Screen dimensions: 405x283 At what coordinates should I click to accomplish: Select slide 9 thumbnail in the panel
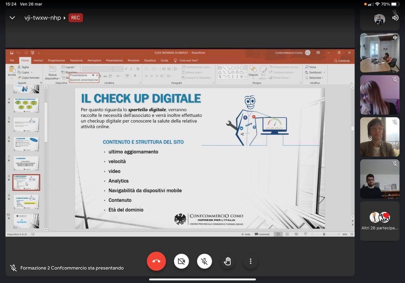[x=26, y=201]
